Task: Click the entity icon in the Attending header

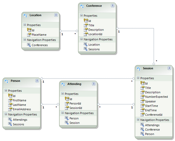Action: point(63,84)
